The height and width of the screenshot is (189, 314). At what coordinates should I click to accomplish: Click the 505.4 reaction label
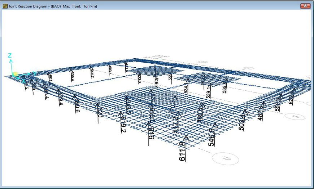tap(73, 76)
